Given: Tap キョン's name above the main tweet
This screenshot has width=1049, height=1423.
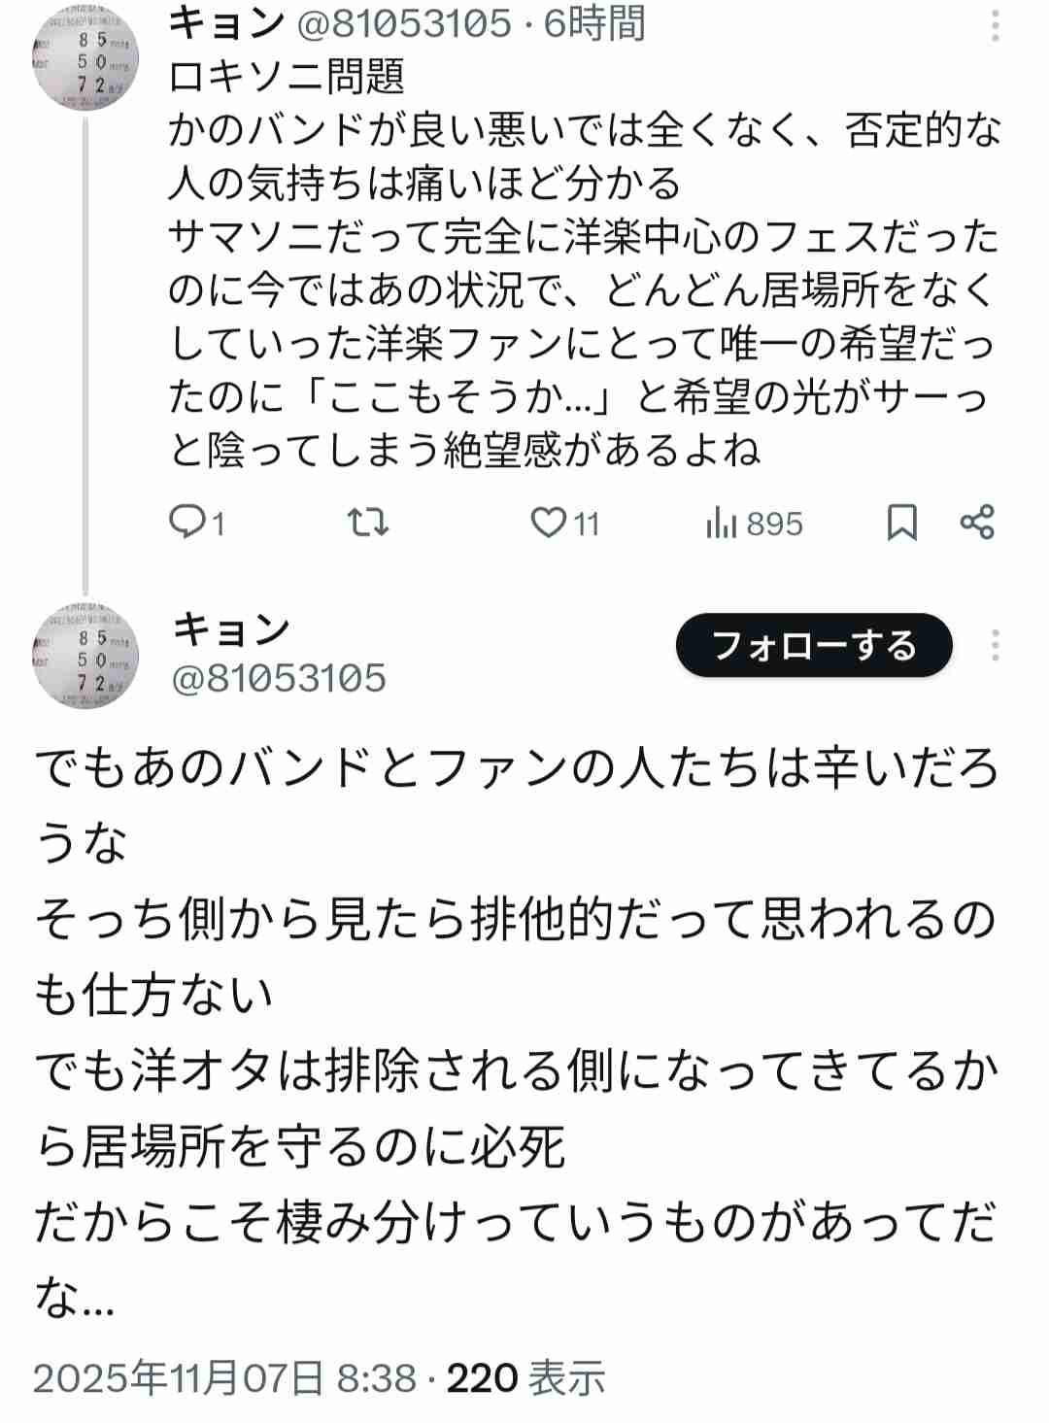Looking at the screenshot, I should tap(231, 629).
